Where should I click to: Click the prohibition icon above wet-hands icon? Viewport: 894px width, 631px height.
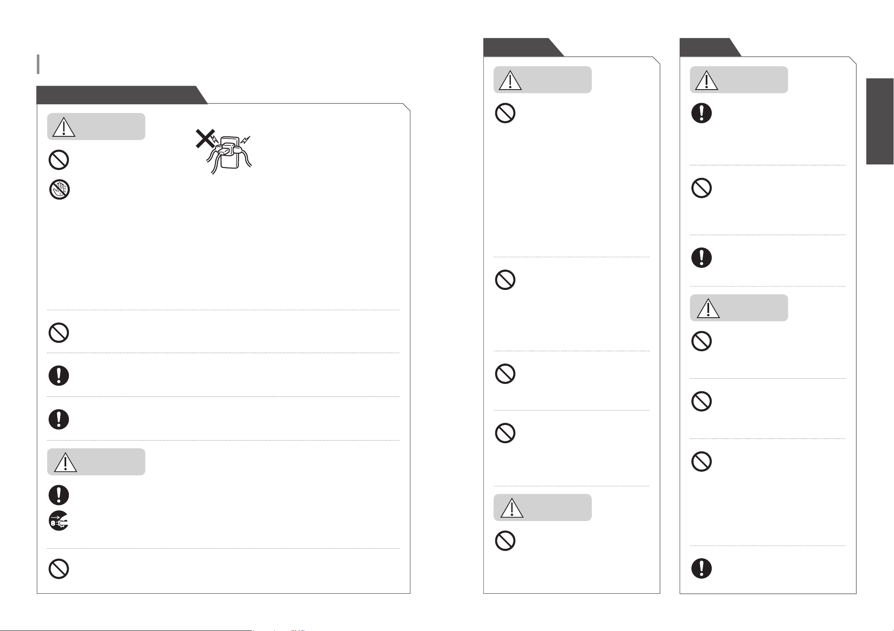click(x=59, y=160)
